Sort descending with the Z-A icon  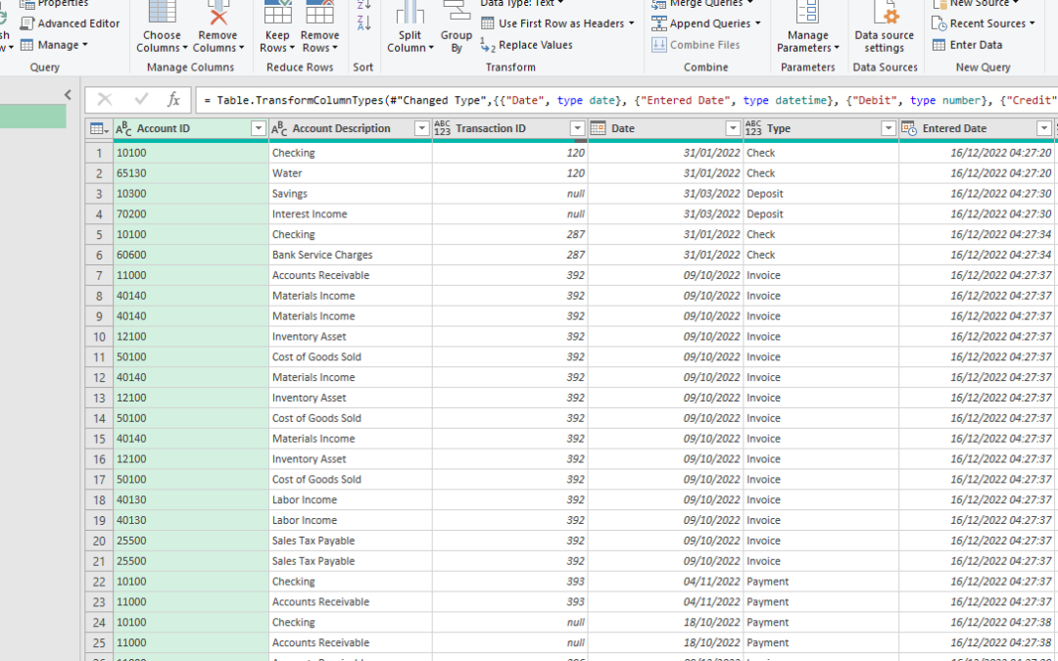click(x=363, y=23)
